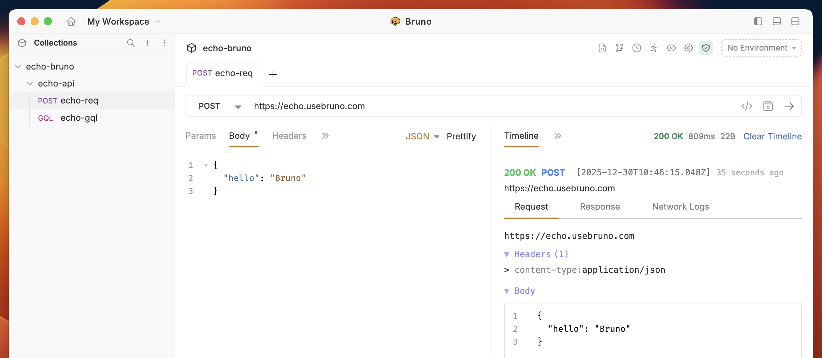Send the request with arrow icon

point(789,106)
